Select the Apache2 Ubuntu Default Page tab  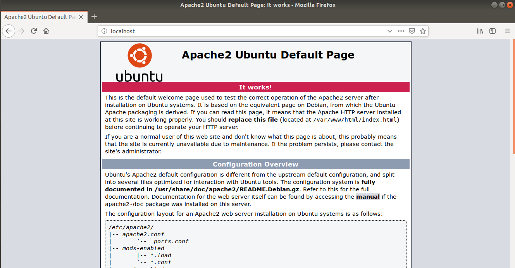point(44,17)
